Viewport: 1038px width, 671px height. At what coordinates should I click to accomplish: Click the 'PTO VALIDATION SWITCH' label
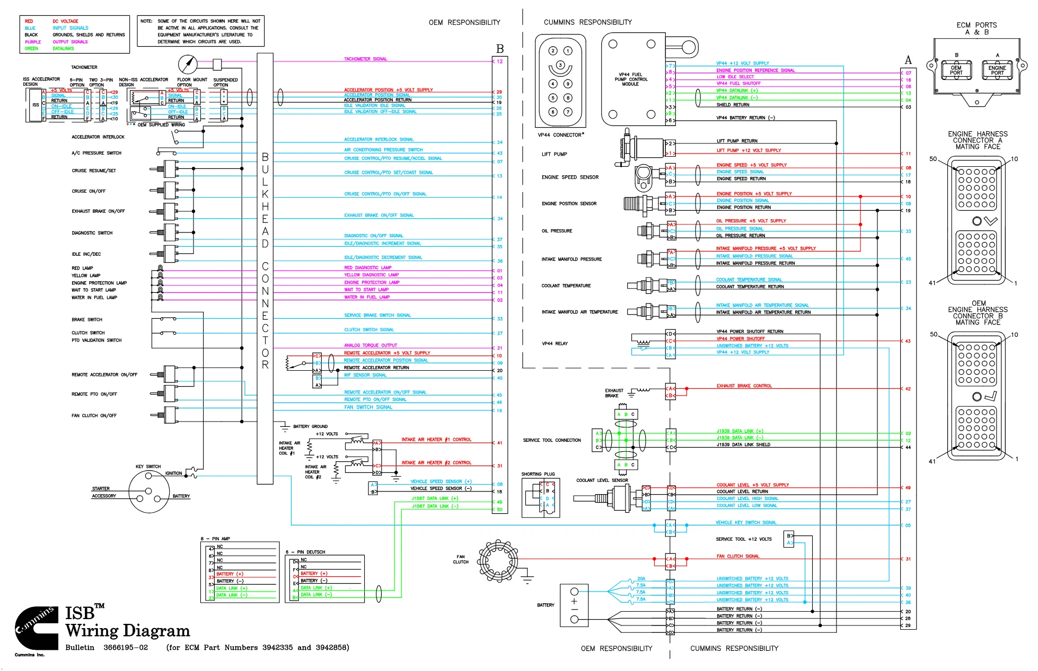coord(96,341)
